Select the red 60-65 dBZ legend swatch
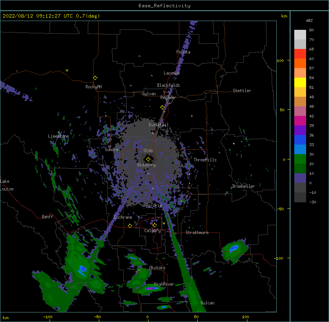 tap(300, 54)
